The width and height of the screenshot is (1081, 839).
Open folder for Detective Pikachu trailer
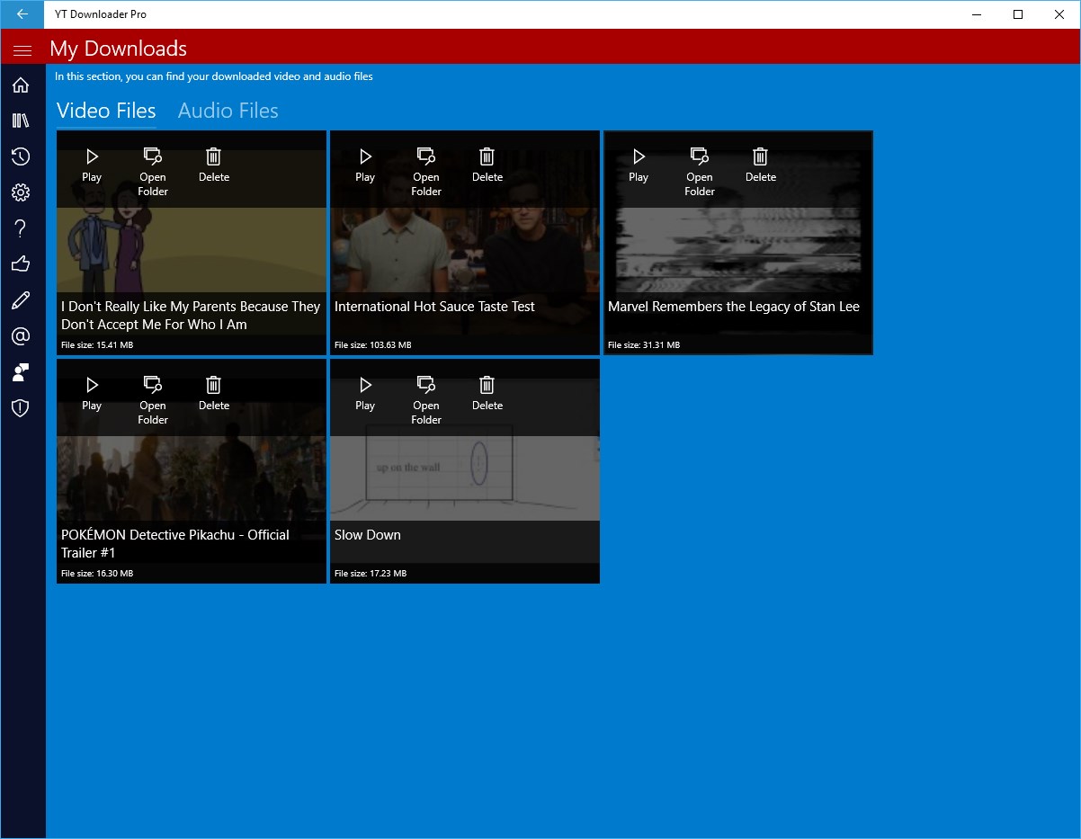(153, 400)
